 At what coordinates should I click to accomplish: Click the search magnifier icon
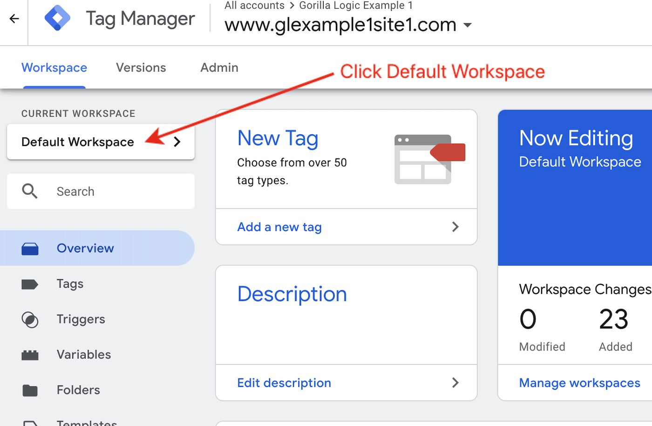point(30,191)
